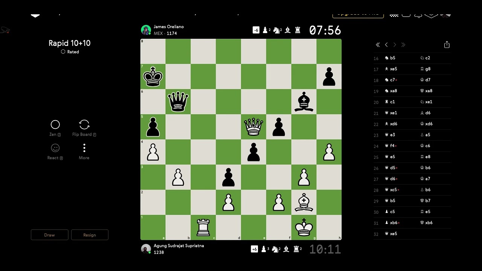
Task: Select move 30 white pawn c5
Action: [x=390, y=212]
